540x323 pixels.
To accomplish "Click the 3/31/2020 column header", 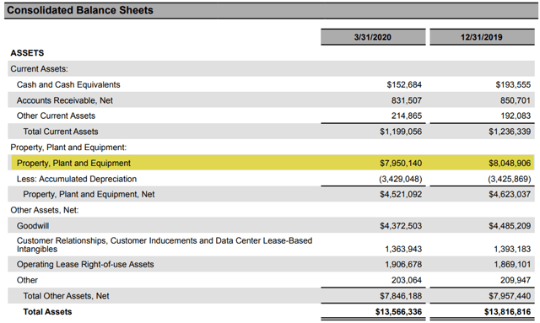I will (373, 37).
